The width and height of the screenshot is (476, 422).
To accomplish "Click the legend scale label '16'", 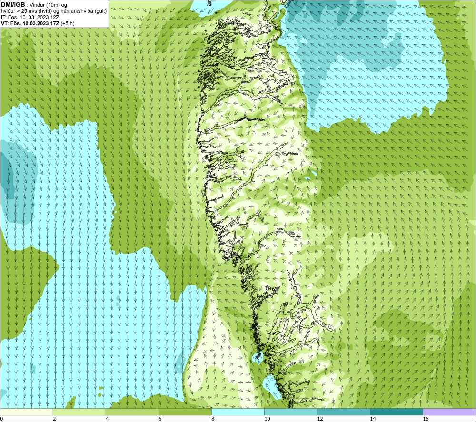I will click(x=425, y=419).
